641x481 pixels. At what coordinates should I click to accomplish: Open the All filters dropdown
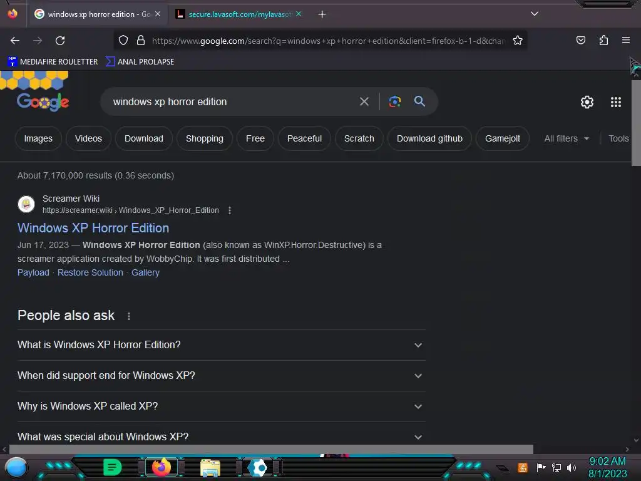567,138
